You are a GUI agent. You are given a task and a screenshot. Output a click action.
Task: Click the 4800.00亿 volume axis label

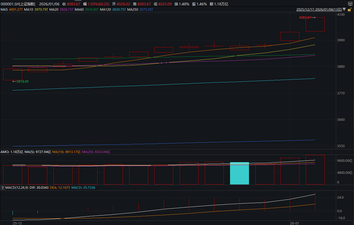click(345, 173)
